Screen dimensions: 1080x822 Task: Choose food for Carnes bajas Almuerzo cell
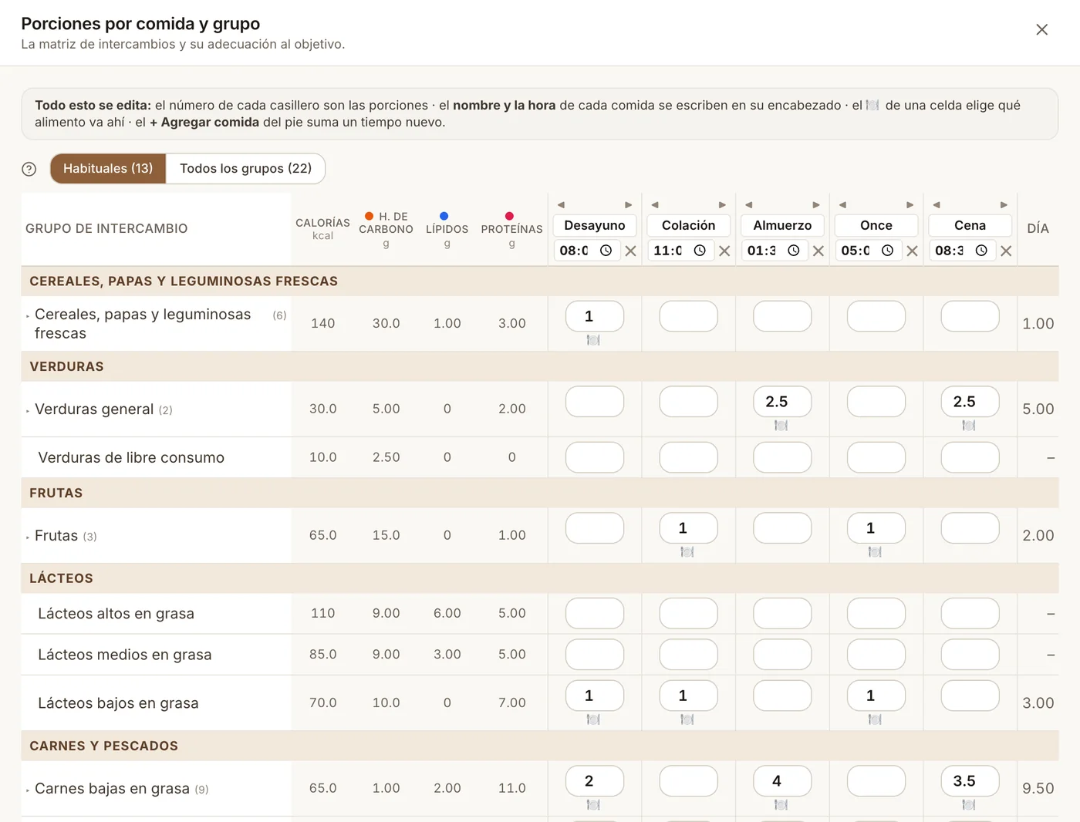[x=781, y=805]
